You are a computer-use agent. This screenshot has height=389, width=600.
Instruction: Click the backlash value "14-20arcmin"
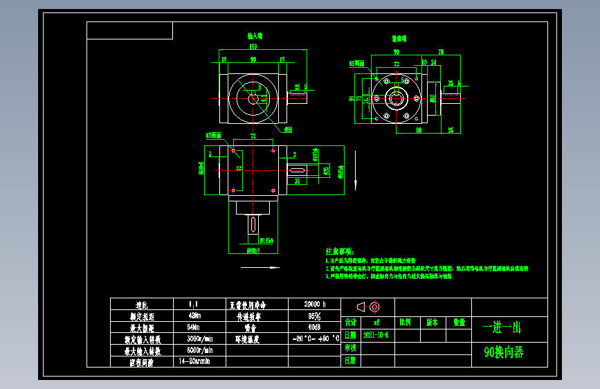pos(194,361)
